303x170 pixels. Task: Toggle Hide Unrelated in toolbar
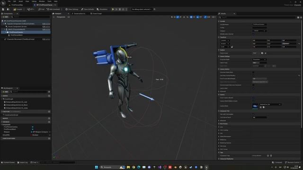[53, 9]
